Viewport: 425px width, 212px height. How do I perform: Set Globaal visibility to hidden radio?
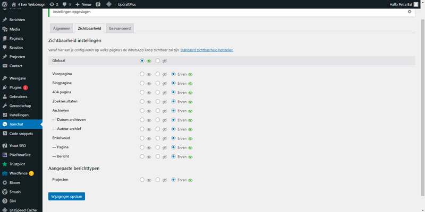pyautogui.click(x=158, y=60)
